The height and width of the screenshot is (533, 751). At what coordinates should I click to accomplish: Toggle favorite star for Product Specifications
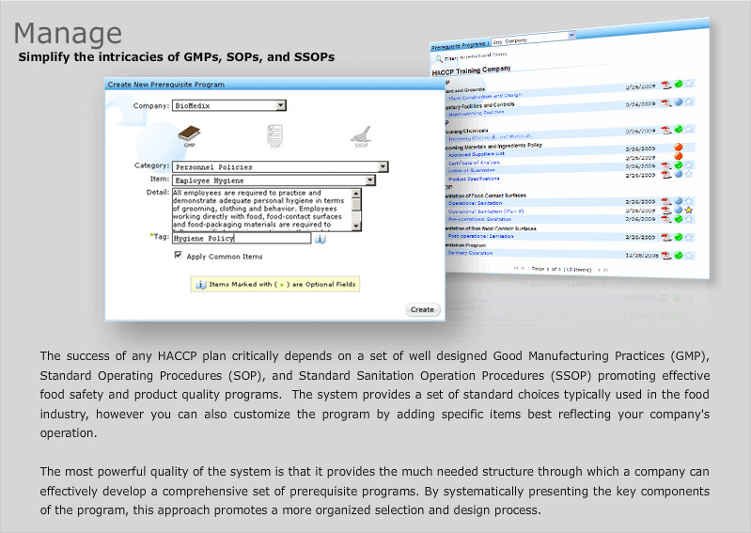(689, 174)
